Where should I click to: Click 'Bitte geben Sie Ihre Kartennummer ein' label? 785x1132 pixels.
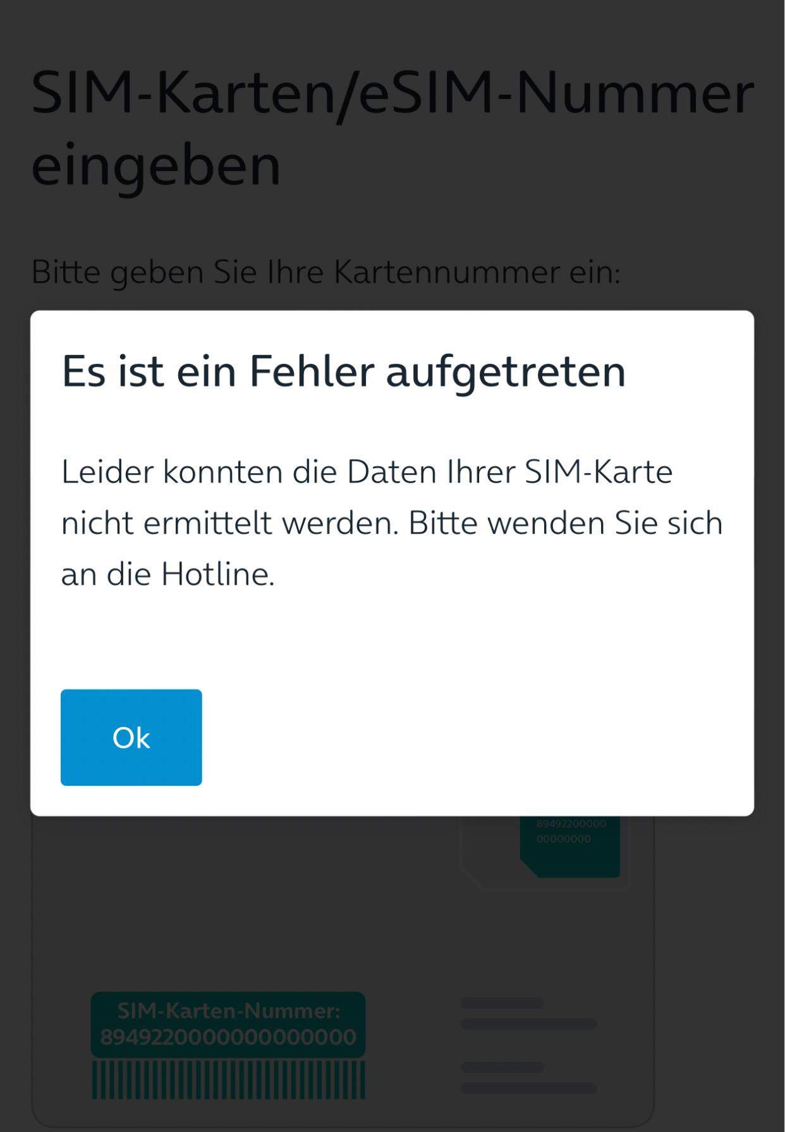pos(326,272)
